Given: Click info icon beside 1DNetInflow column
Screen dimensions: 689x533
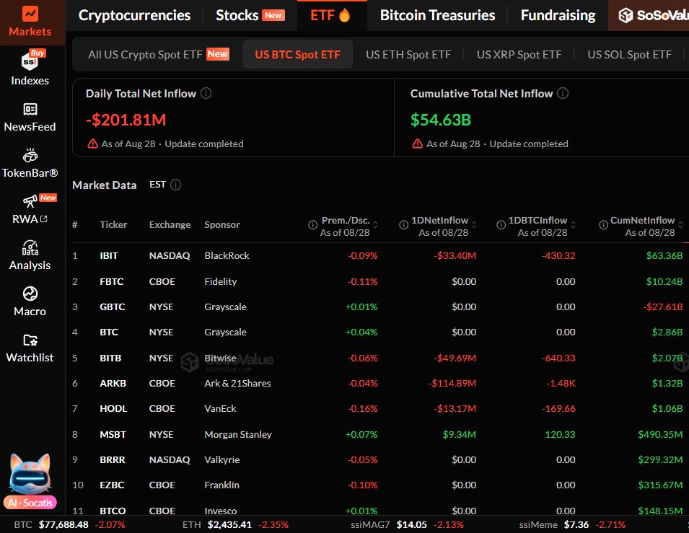Looking at the screenshot, I should (403, 225).
